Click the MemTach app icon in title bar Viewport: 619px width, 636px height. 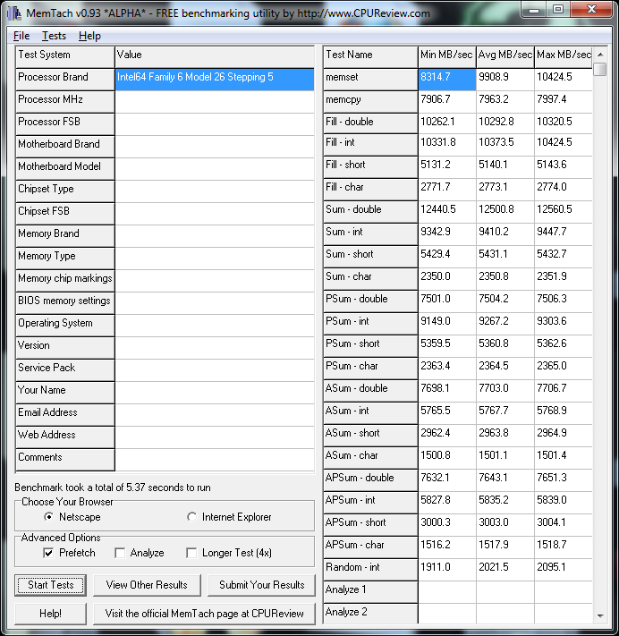coord(14,13)
